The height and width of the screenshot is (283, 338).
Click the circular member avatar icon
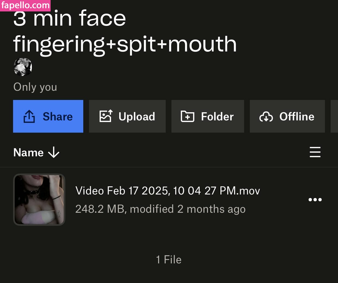pos(23,67)
